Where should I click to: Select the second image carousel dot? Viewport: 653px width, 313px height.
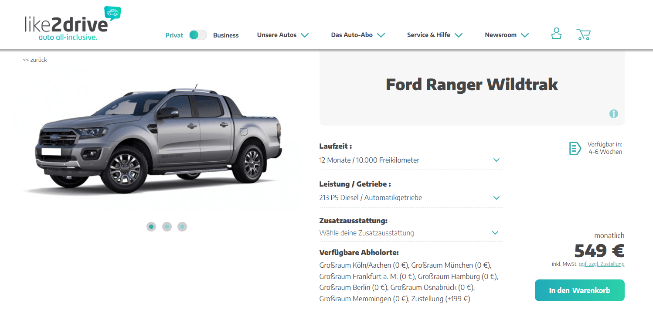167,227
